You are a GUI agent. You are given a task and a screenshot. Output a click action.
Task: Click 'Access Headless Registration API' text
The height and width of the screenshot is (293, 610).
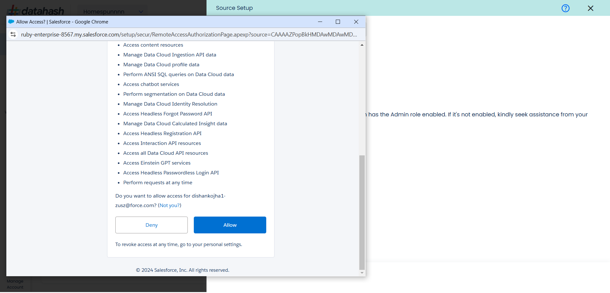pos(162,133)
